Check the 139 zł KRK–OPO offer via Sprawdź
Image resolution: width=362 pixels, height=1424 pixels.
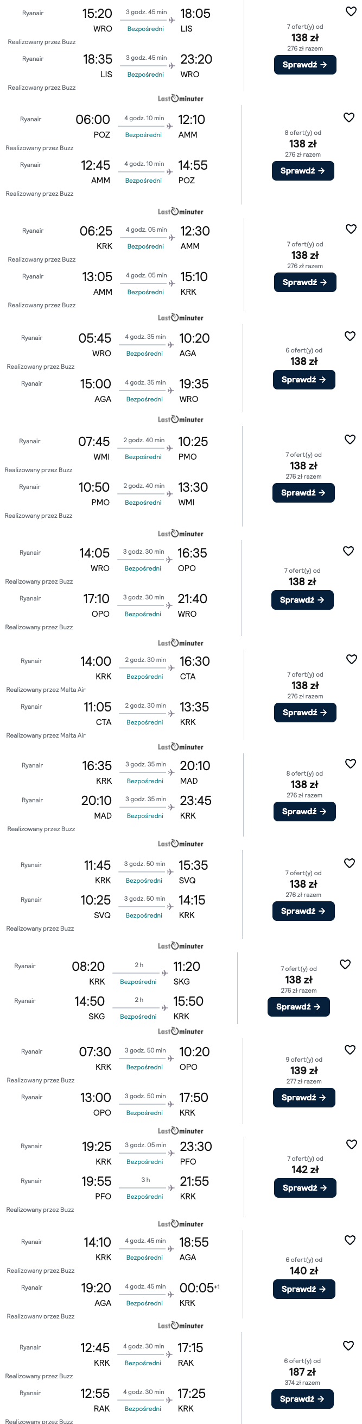[x=304, y=1097]
